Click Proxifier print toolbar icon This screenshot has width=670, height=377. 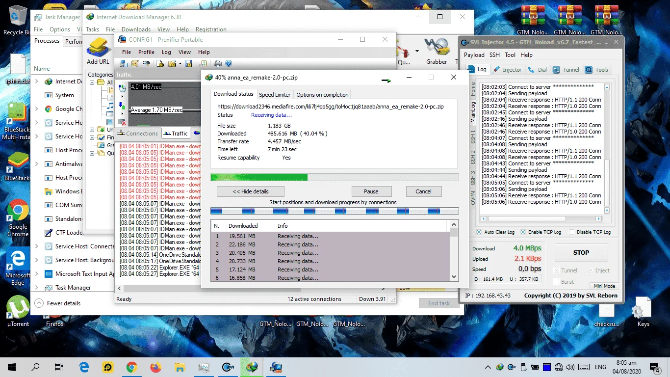(218, 63)
